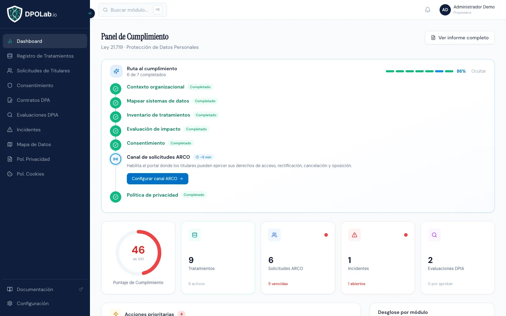Screen dimensions: 506x316
Task: Open the Dashboard menu item
Action: [x=45, y=41]
